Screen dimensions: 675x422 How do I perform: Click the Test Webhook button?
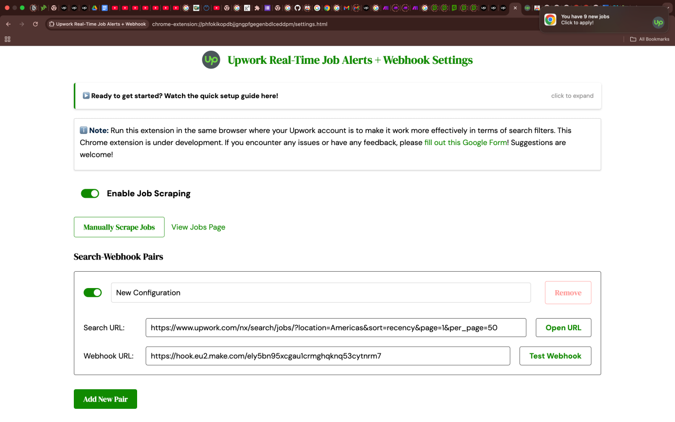point(556,356)
